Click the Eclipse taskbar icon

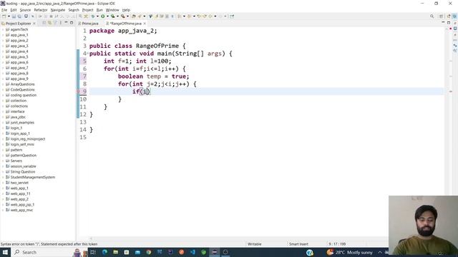215,252
